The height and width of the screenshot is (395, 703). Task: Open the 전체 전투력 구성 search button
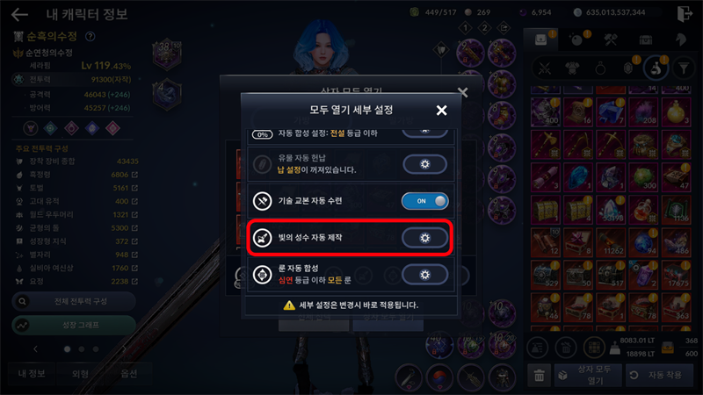pos(74,301)
